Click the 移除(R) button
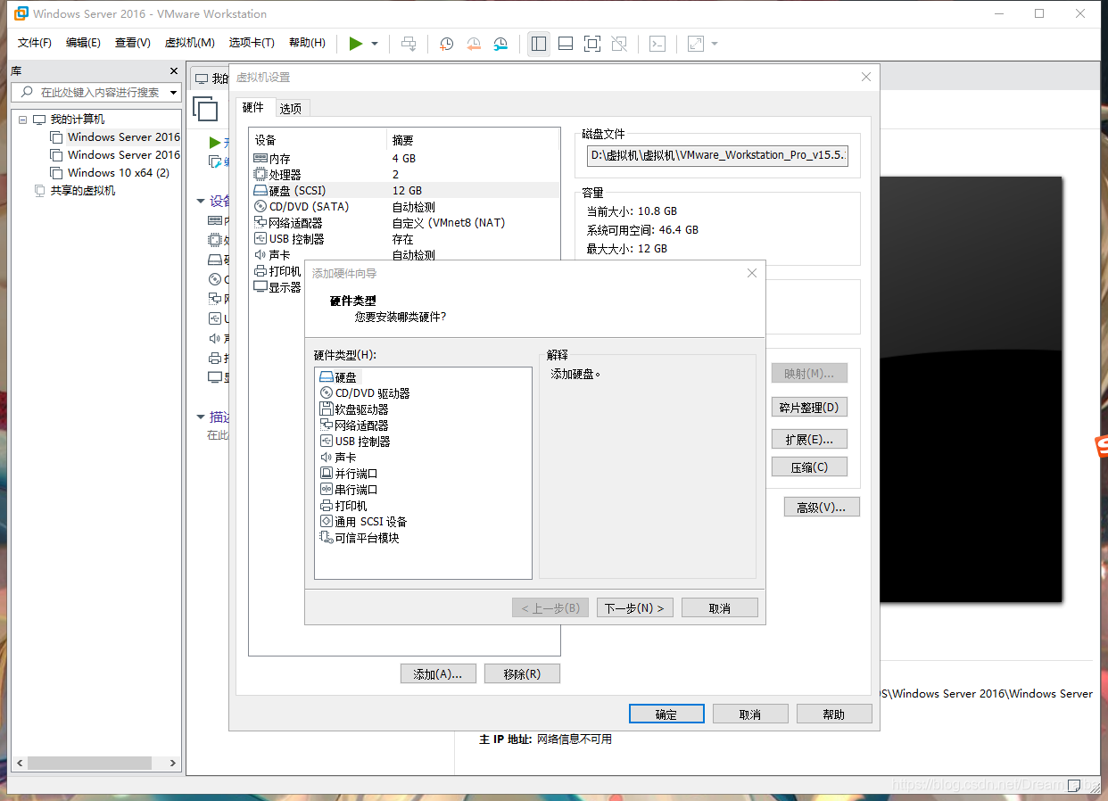The height and width of the screenshot is (801, 1108). click(x=522, y=674)
